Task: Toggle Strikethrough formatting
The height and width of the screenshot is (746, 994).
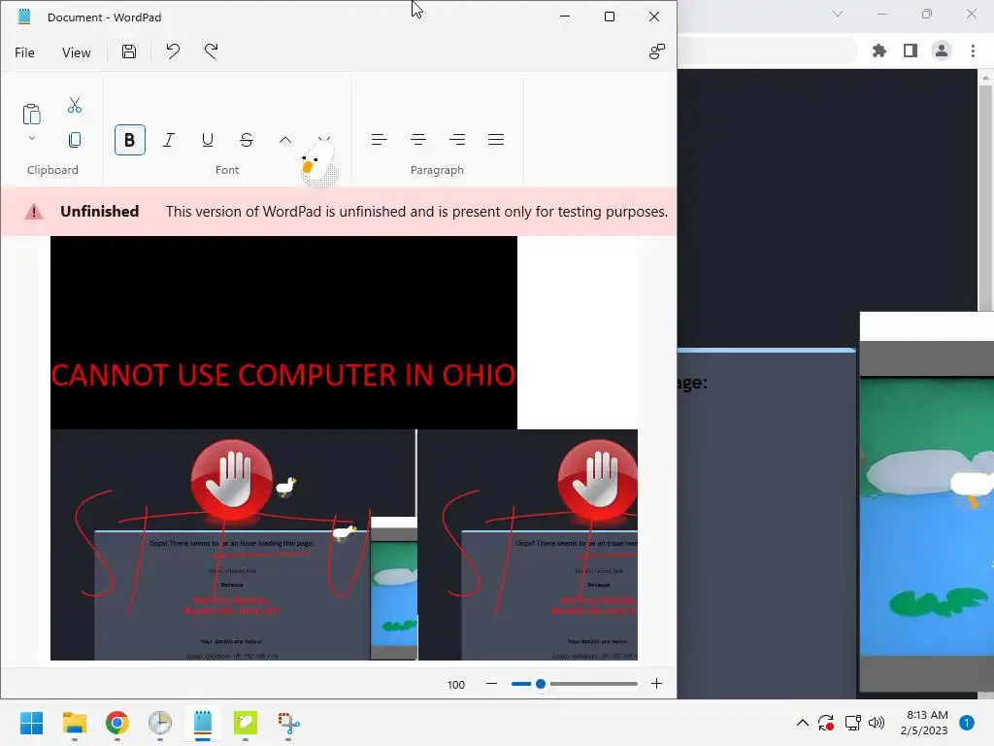Action: pos(247,140)
